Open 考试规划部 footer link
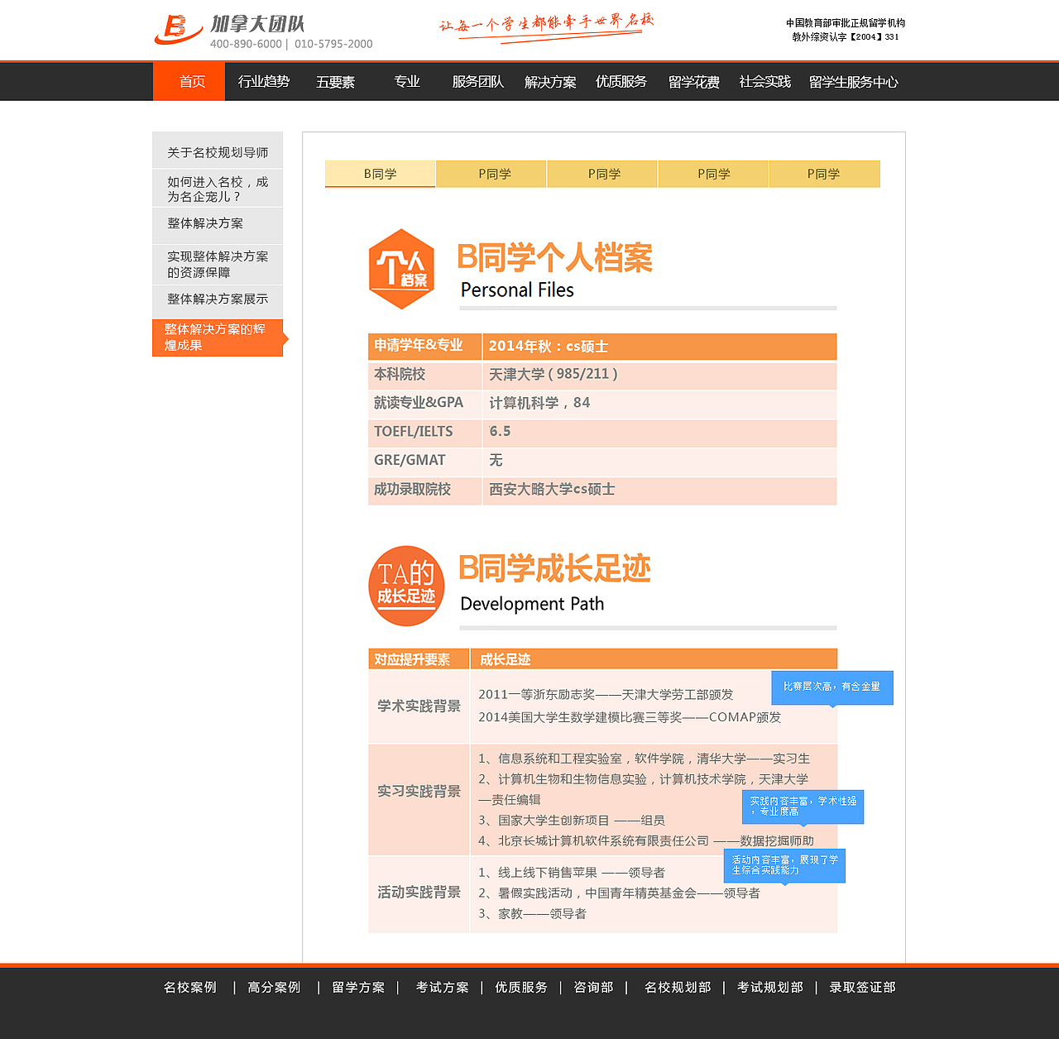 tap(770, 987)
